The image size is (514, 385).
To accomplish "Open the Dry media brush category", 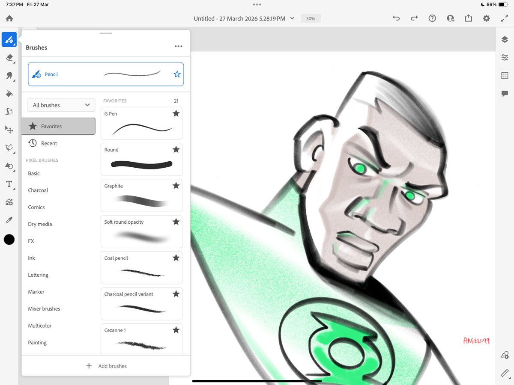I will tap(40, 224).
